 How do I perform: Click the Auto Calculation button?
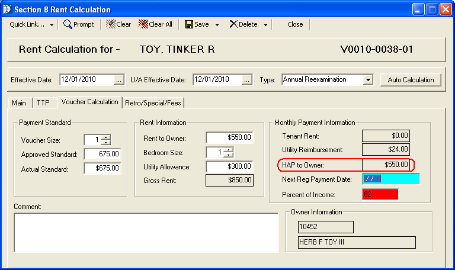(x=411, y=80)
